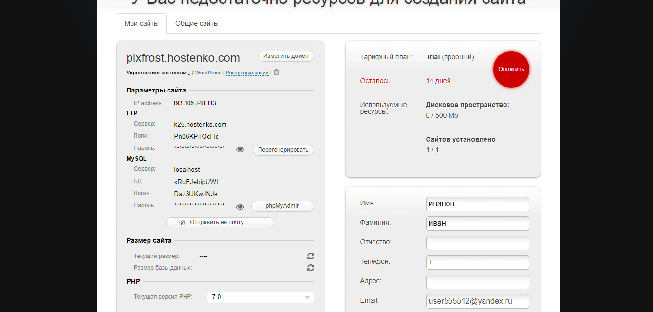The width and height of the screenshot is (653, 312).
Task: Focus the Отчество text field
Action: (477, 243)
